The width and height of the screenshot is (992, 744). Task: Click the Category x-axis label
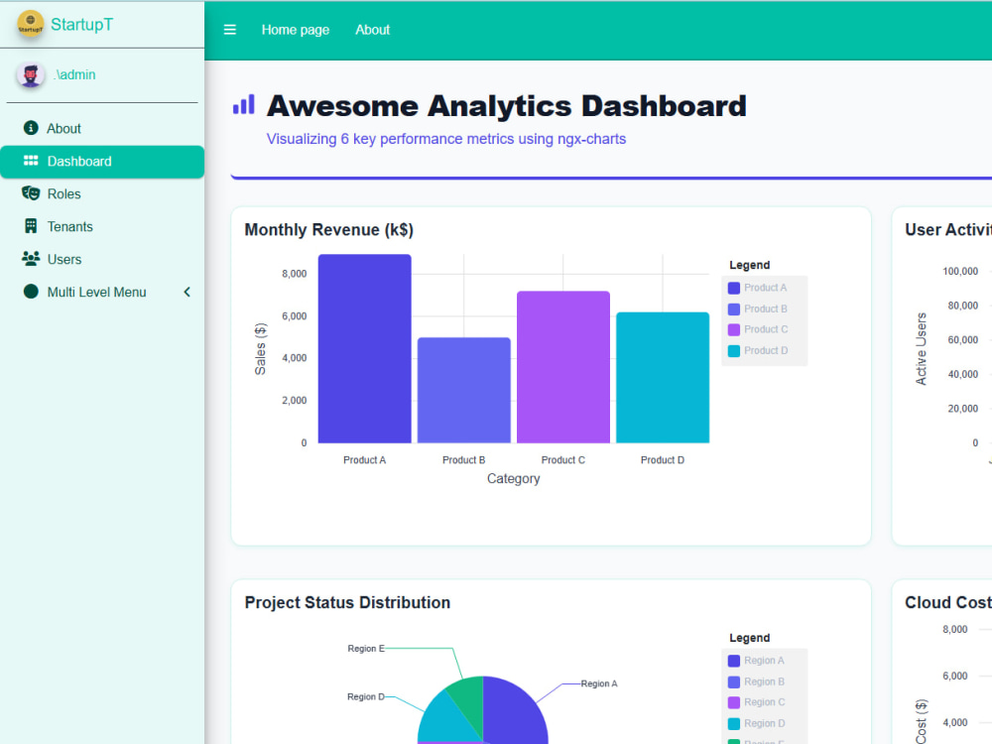click(514, 479)
